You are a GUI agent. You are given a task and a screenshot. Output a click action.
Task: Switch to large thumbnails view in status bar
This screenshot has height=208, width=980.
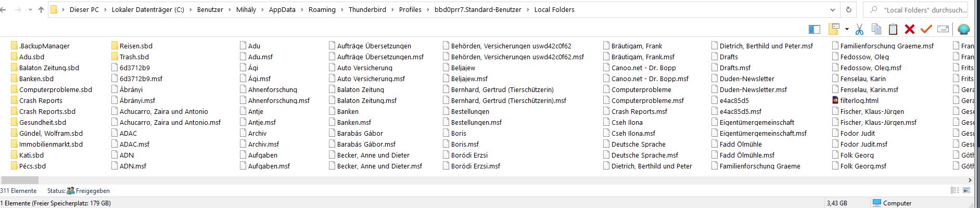point(966,191)
